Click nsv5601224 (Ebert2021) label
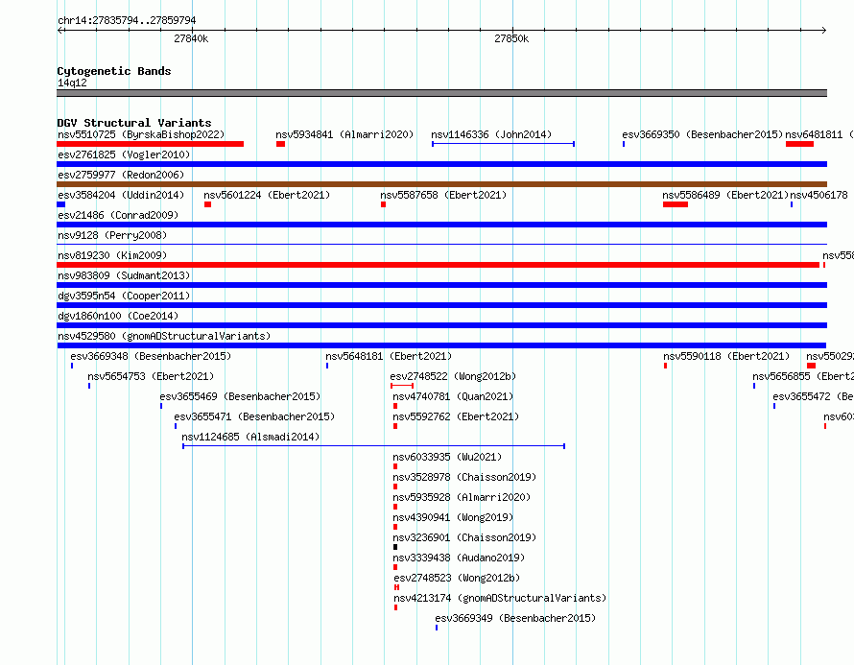Viewport: 854px width, 665px height. tap(267, 195)
